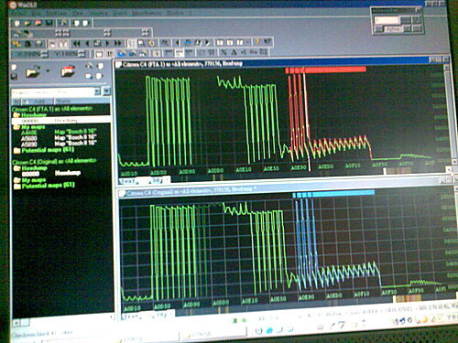Toggle the Text view button in lower graph

(130, 317)
